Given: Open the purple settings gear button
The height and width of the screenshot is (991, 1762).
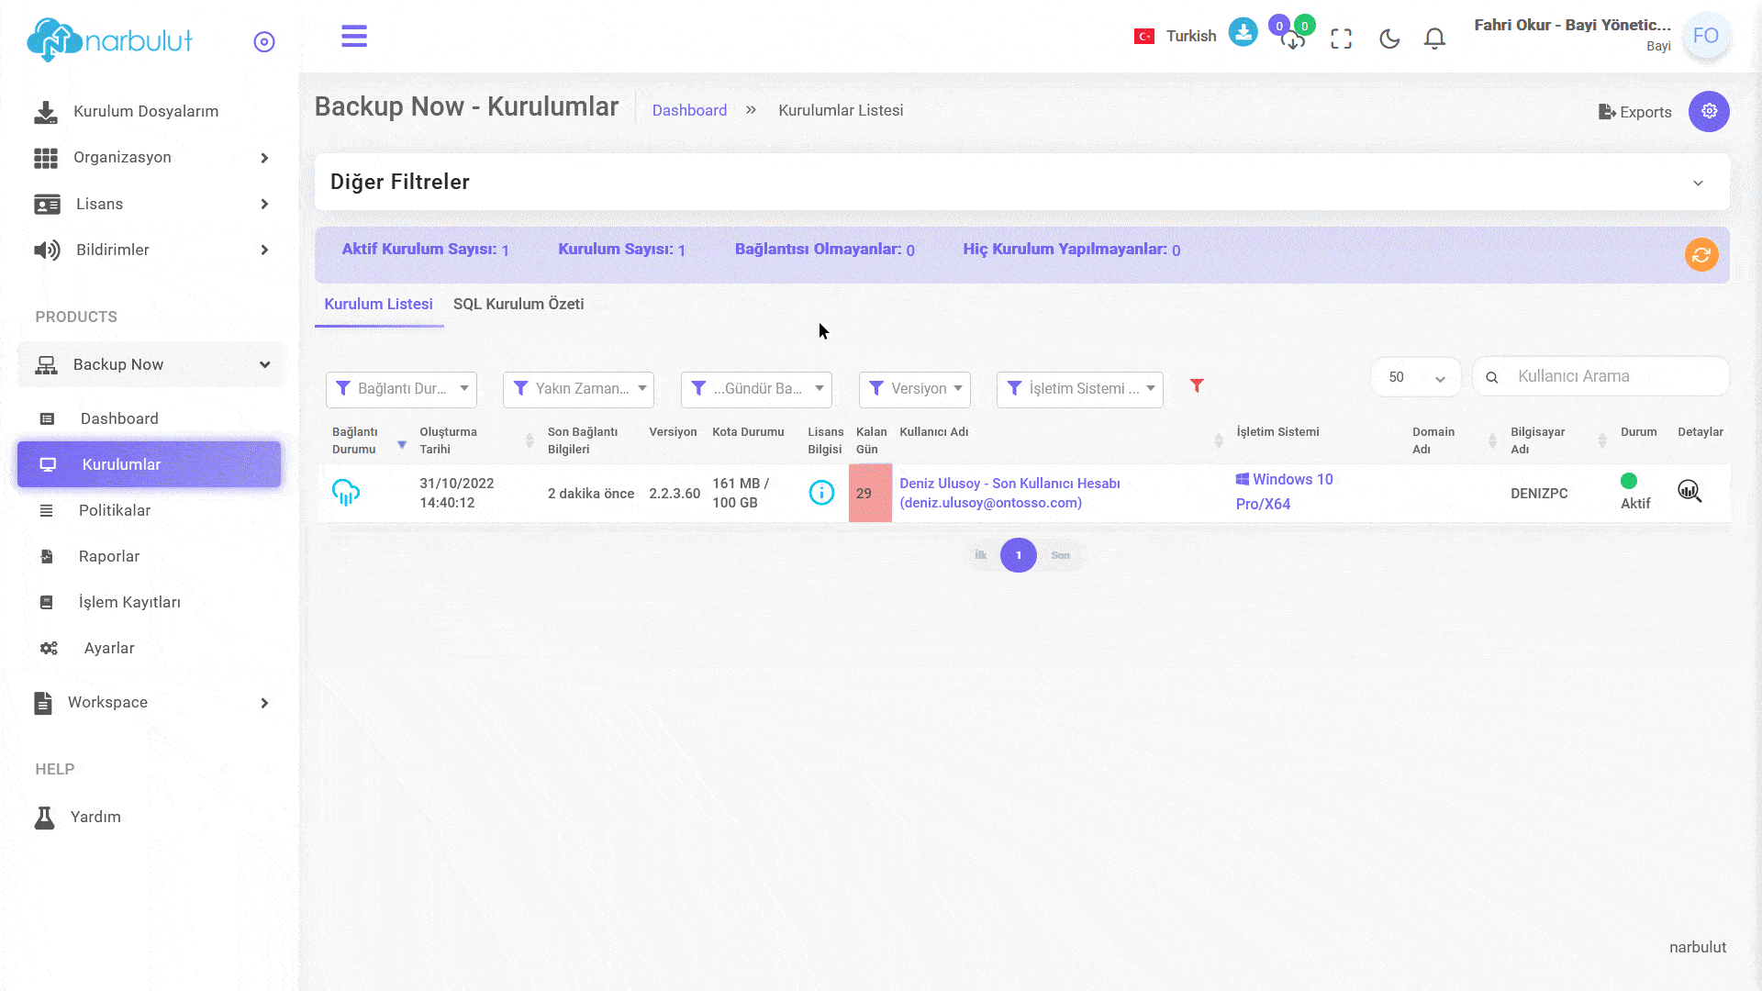Looking at the screenshot, I should [x=1709, y=111].
